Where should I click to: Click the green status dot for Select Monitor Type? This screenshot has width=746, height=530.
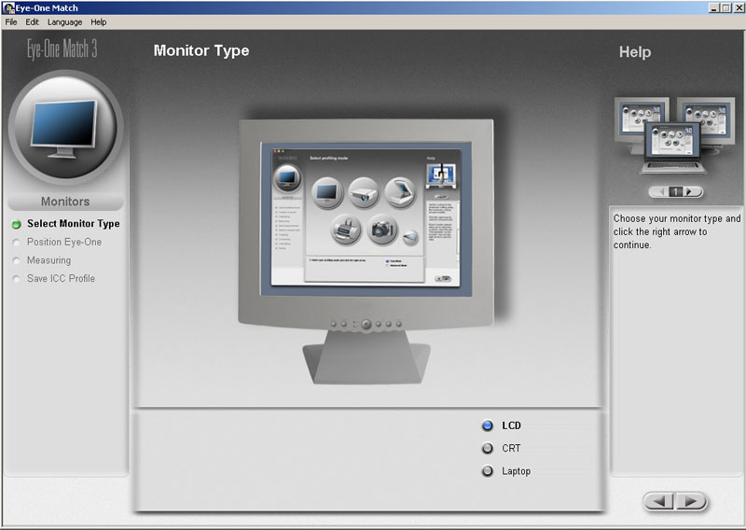point(16,224)
